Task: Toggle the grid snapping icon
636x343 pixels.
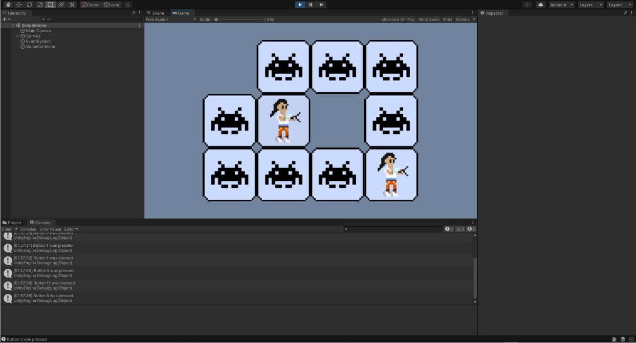Action: [128, 4]
